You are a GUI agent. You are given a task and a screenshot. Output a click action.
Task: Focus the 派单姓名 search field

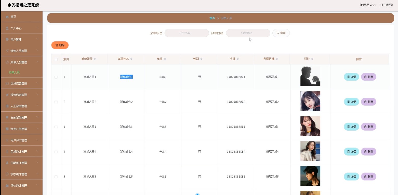pyautogui.click(x=248, y=33)
